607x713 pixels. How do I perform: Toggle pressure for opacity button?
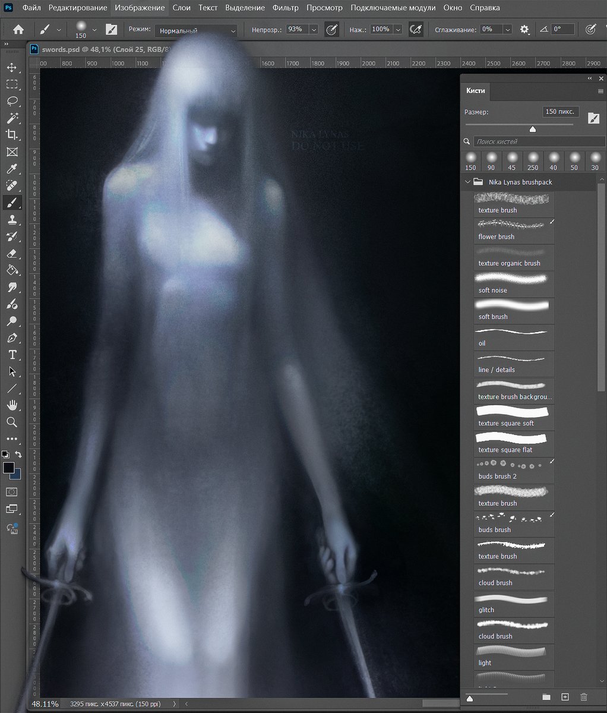tap(331, 29)
